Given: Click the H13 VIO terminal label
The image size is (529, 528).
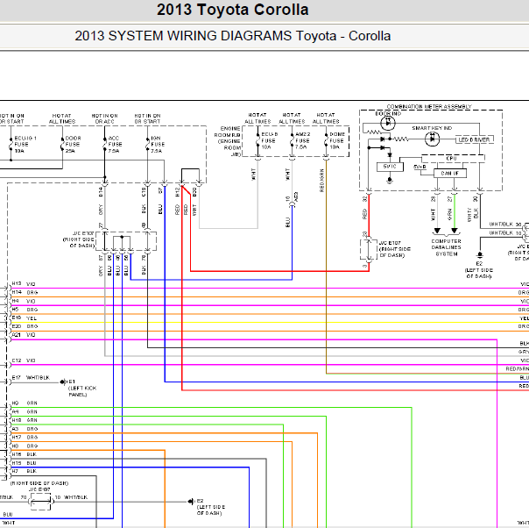Looking at the screenshot, I should 24,284.
